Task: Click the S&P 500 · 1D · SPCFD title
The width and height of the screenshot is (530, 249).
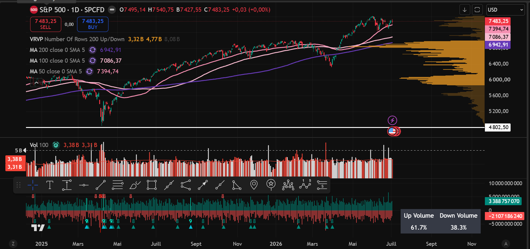Action: pos(72,10)
